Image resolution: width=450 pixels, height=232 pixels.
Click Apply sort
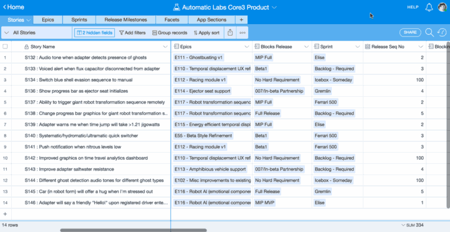point(206,33)
